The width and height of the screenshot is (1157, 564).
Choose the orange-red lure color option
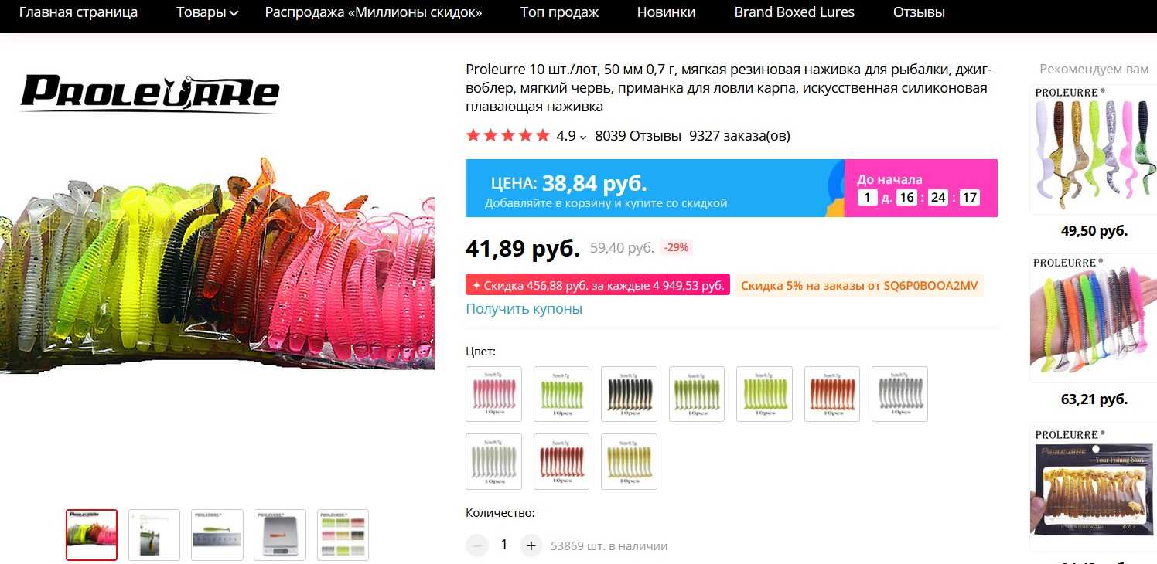pos(832,394)
